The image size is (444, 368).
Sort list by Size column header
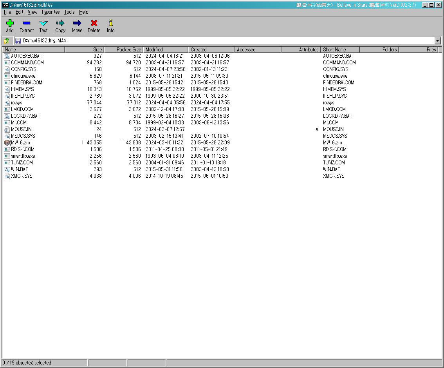coord(84,50)
